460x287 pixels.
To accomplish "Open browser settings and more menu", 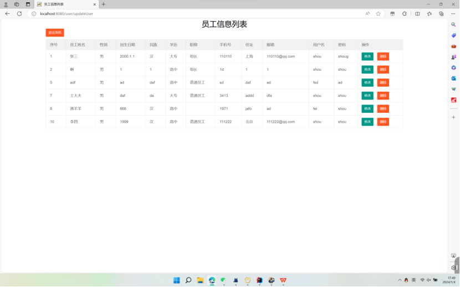I will [x=453, y=14].
